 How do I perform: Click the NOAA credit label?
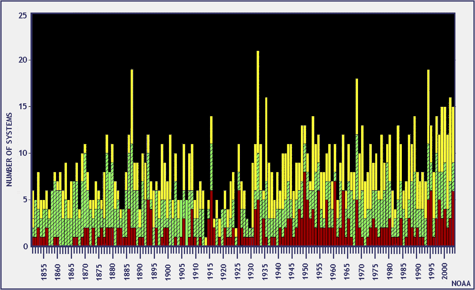tap(460, 283)
